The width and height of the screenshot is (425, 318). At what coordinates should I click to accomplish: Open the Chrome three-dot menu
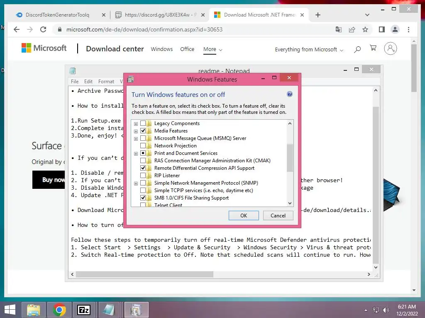(x=408, y=29)
